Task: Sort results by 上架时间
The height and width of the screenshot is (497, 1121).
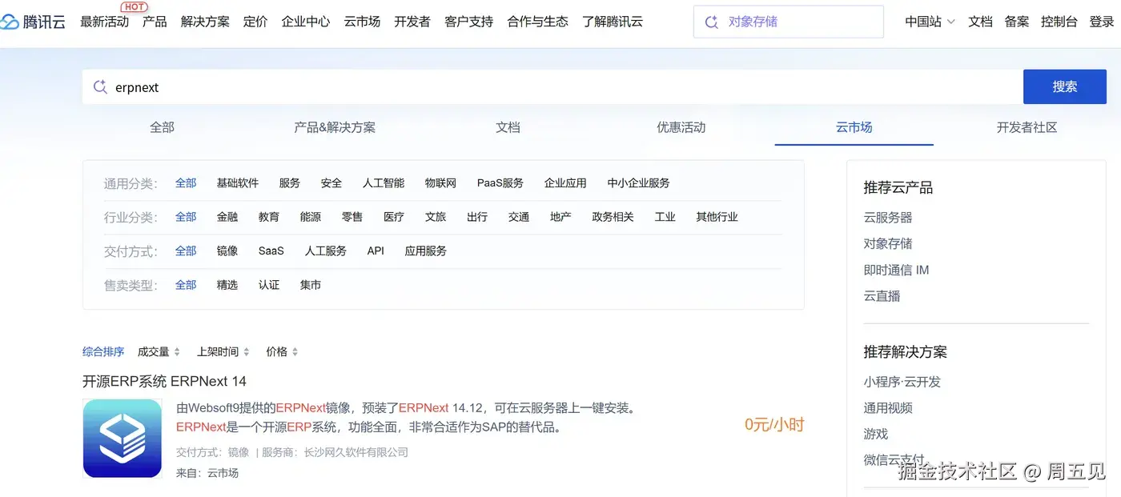Action: coord(223,352)
